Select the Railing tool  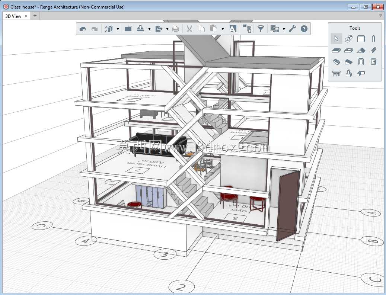tap(336, 73)
